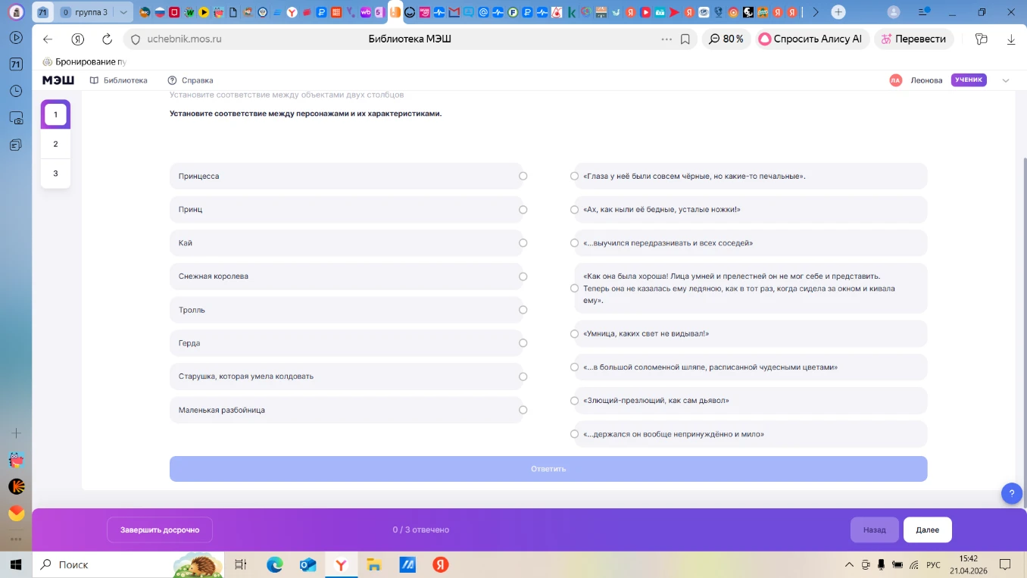1027x578 pixels.
Task: Click the page vertical scrollbar
Action: pos(1023,303)
